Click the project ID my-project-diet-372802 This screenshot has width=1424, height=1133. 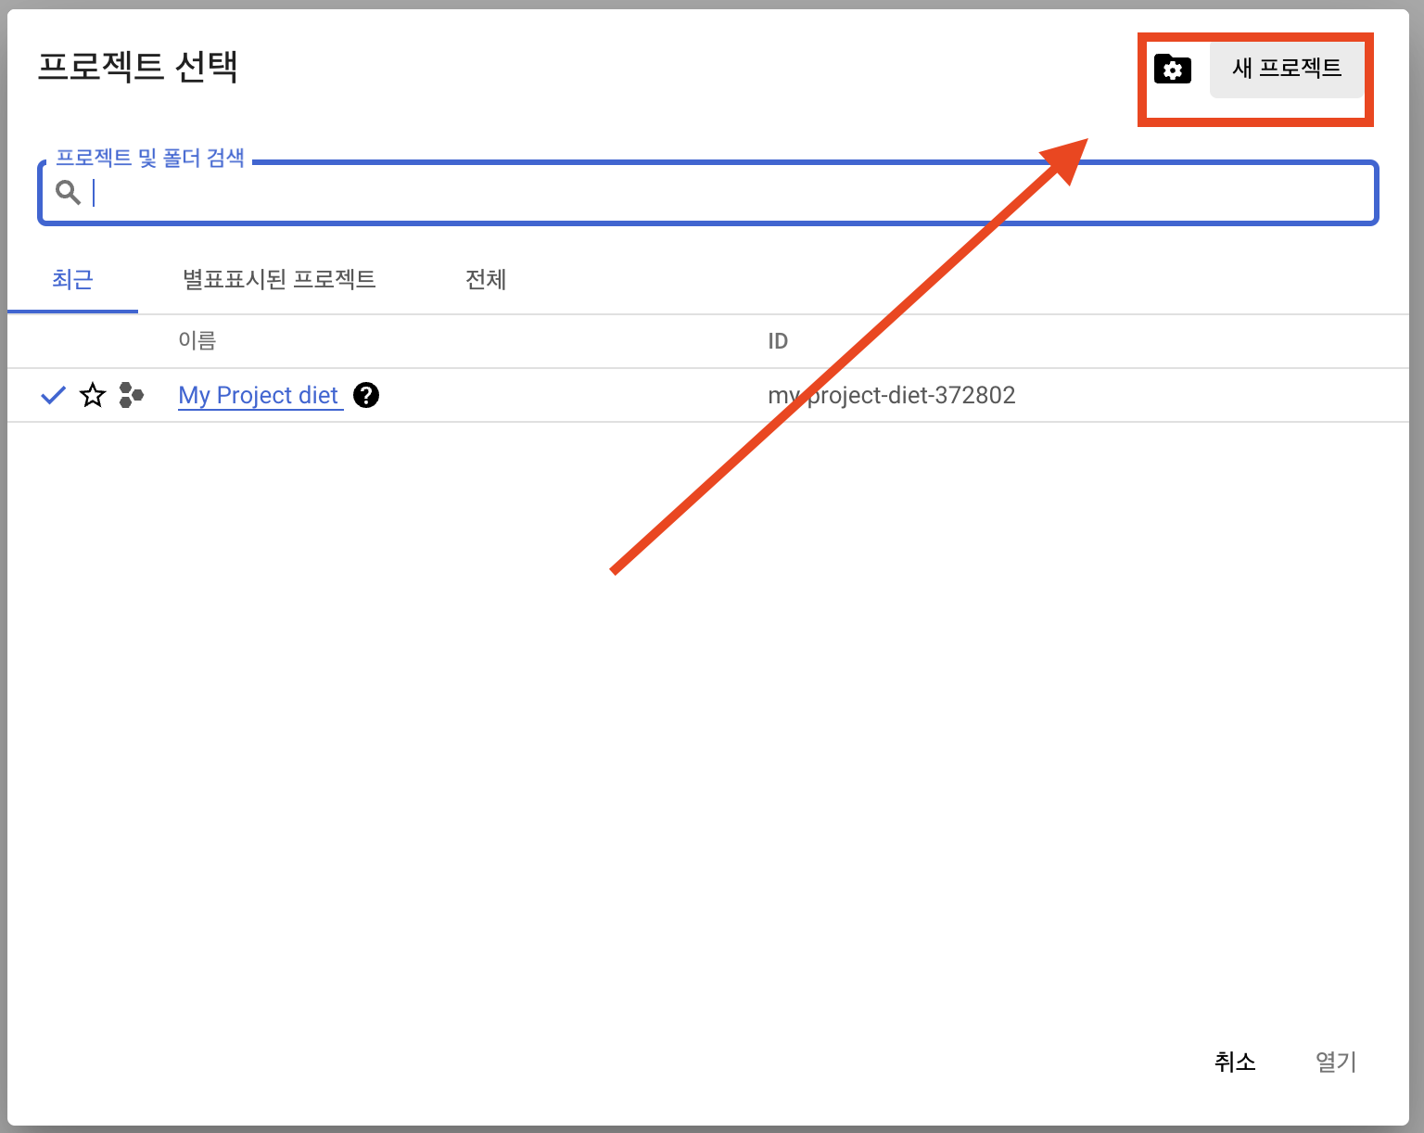pos(891,396)
